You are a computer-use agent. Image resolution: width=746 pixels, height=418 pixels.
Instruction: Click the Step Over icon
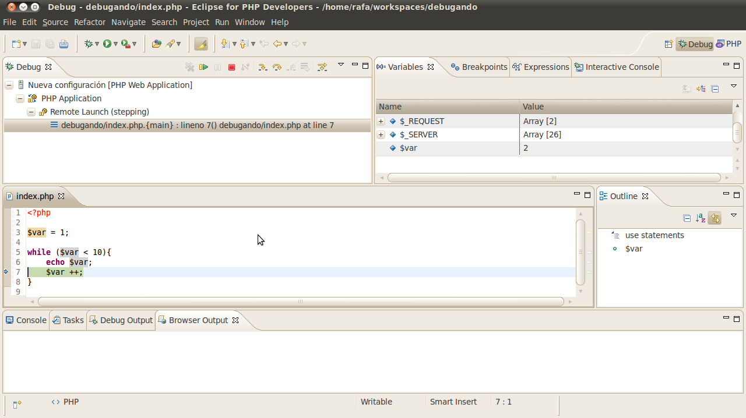pyautogui.click(x=277, y=67)
